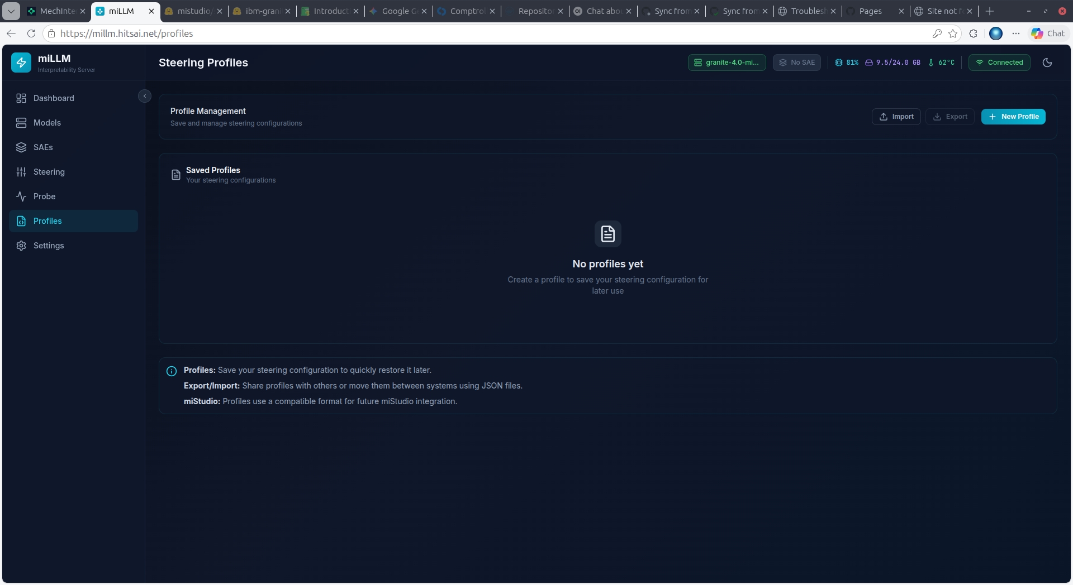Create a New Profile
This screenshot has height=585, width=1073.
1013,117
